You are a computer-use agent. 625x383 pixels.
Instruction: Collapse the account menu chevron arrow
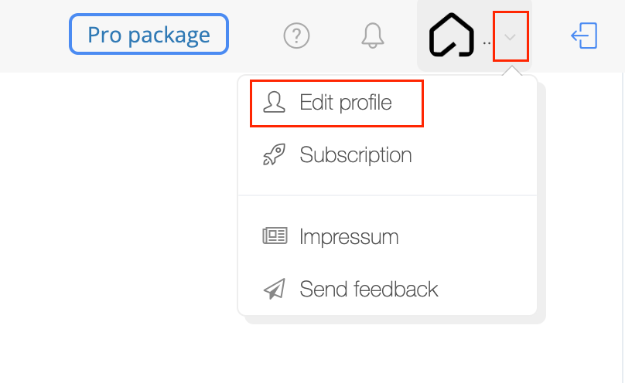click(x=511, y=37)
